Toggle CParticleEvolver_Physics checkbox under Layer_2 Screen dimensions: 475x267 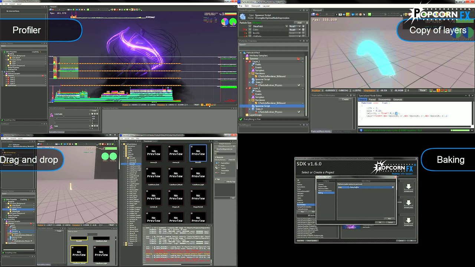click(299, 112)
